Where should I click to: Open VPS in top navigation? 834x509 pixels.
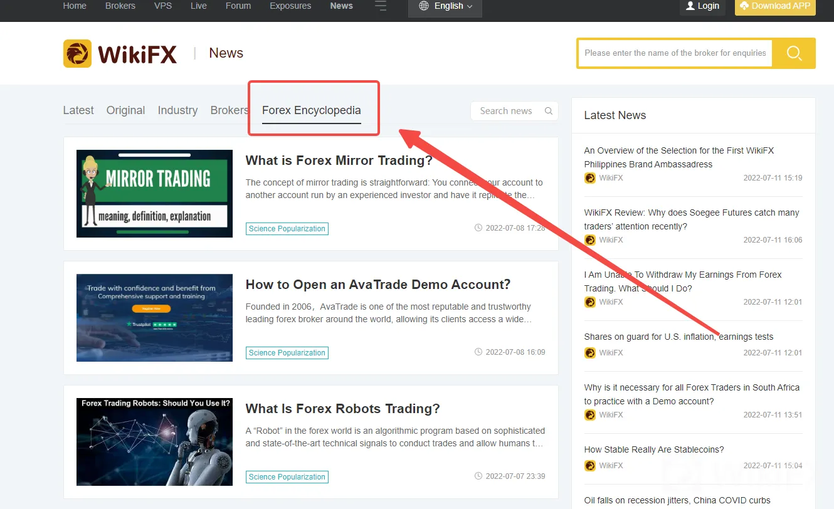point(163,6)
